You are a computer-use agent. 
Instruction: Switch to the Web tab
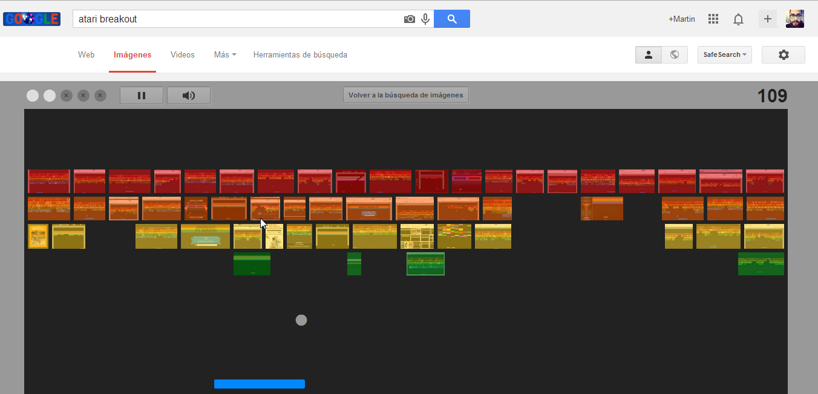[x=87, y=54]
